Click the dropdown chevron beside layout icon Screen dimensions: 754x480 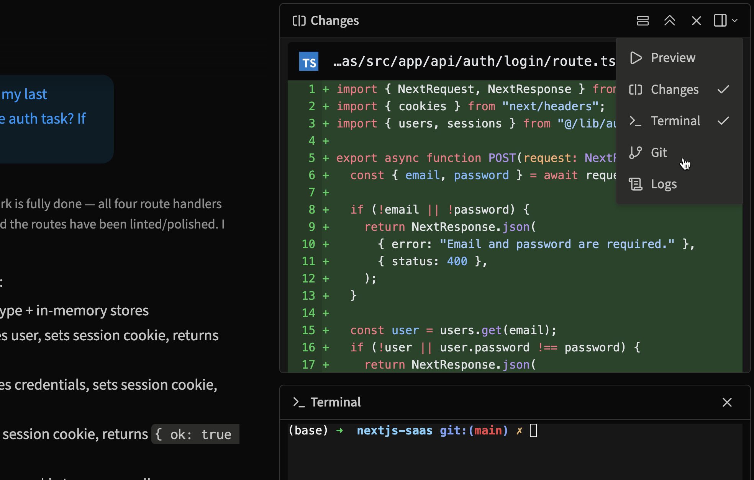734,21
